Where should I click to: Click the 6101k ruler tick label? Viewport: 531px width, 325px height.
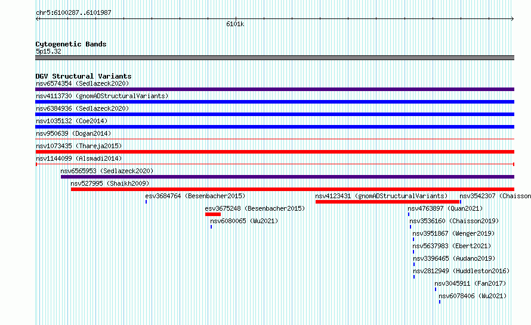pyautogui.click(x=235, y=24)
